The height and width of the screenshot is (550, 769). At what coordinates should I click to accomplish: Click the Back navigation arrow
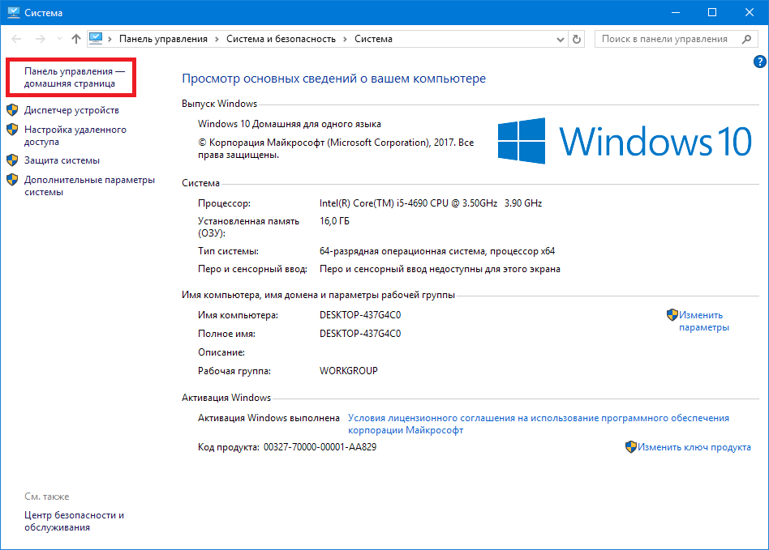(x=17, y=39)
